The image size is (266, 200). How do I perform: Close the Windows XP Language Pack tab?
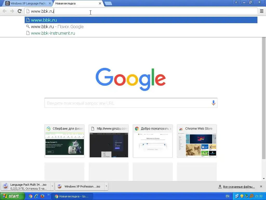(x=50, y=3)
